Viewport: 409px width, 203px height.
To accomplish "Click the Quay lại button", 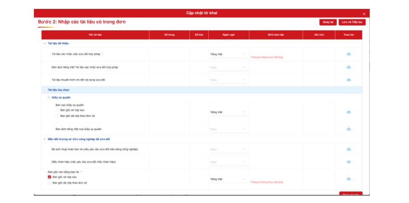I will [328, 22].
